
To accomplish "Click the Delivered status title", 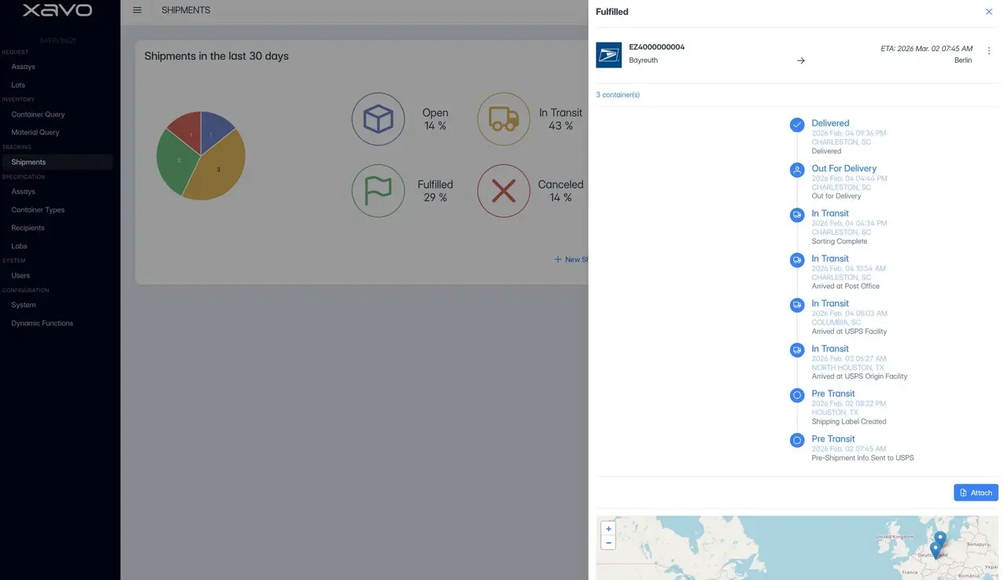I will pyautogui.click(x=830, y=123).
